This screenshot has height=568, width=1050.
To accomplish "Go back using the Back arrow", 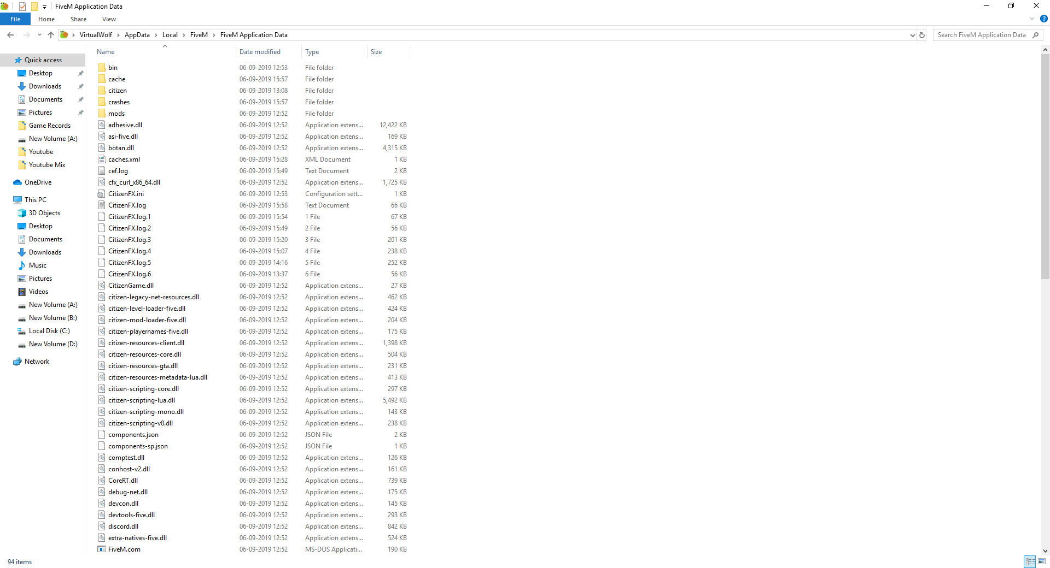I will point(10,35).
